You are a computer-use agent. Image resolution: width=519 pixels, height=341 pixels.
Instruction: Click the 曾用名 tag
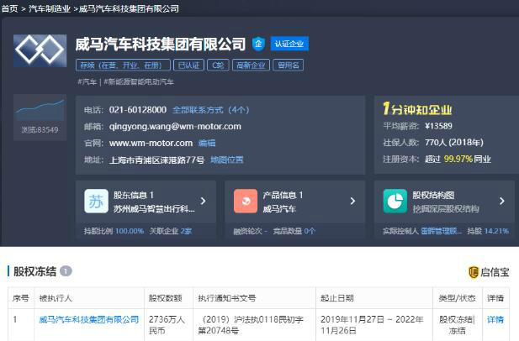(288, 66)
